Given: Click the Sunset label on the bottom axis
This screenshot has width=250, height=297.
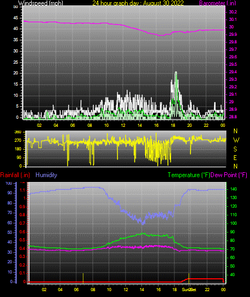Looking at the screenshot, I should 189,290.
